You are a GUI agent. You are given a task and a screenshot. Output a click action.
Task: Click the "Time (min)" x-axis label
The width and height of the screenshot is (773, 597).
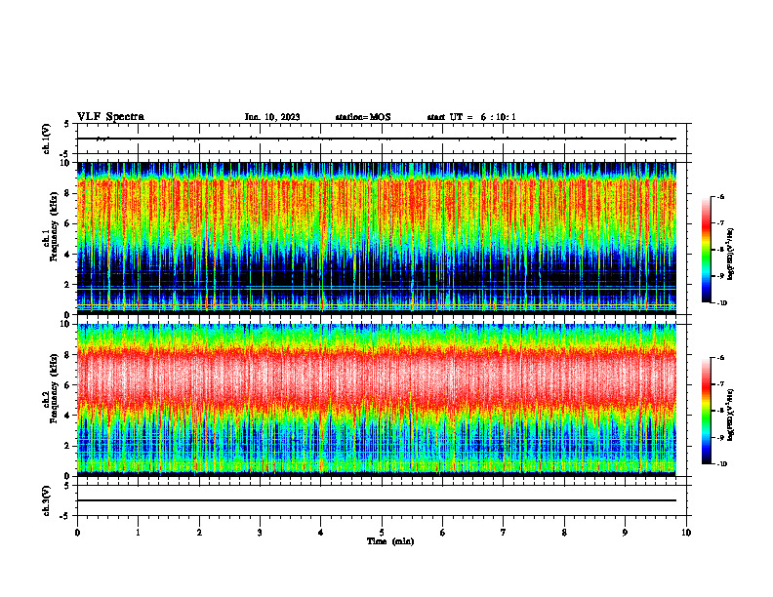tap(390, 541)
